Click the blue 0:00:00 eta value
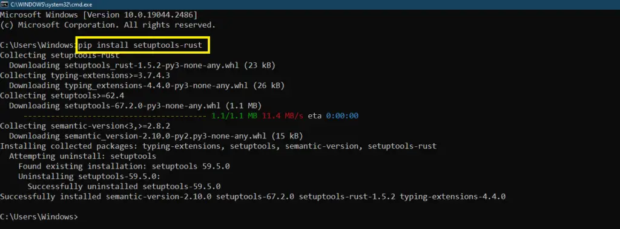Screen dimensions: 620x229 (342, 116)
